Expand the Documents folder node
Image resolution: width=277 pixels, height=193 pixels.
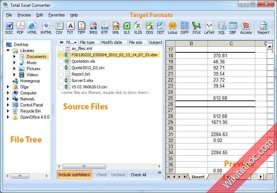[15, 57]
